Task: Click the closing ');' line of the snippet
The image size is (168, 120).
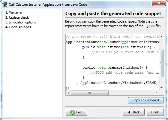Action: point(68,88)
